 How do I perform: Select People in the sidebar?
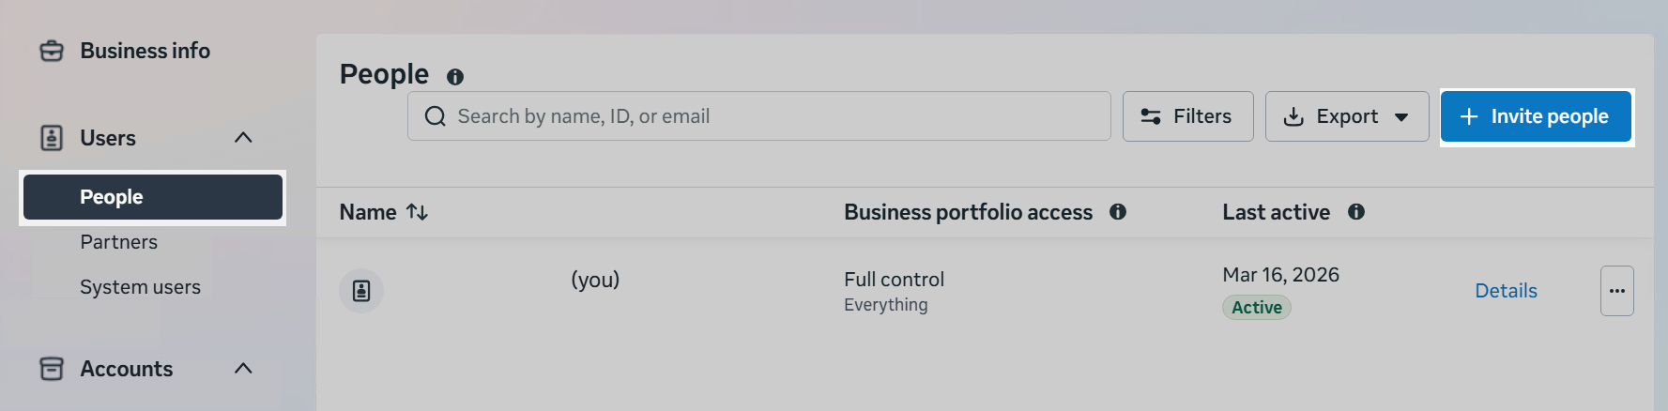point(153,197)
